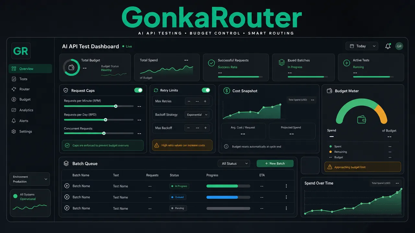
Task: Click the Budget Meter wallet icon
Action: point(329,91)
